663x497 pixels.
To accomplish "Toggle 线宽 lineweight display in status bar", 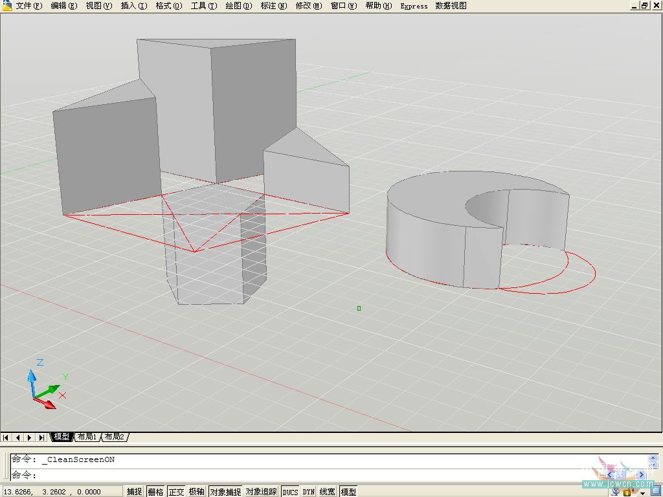I will 327,492.
